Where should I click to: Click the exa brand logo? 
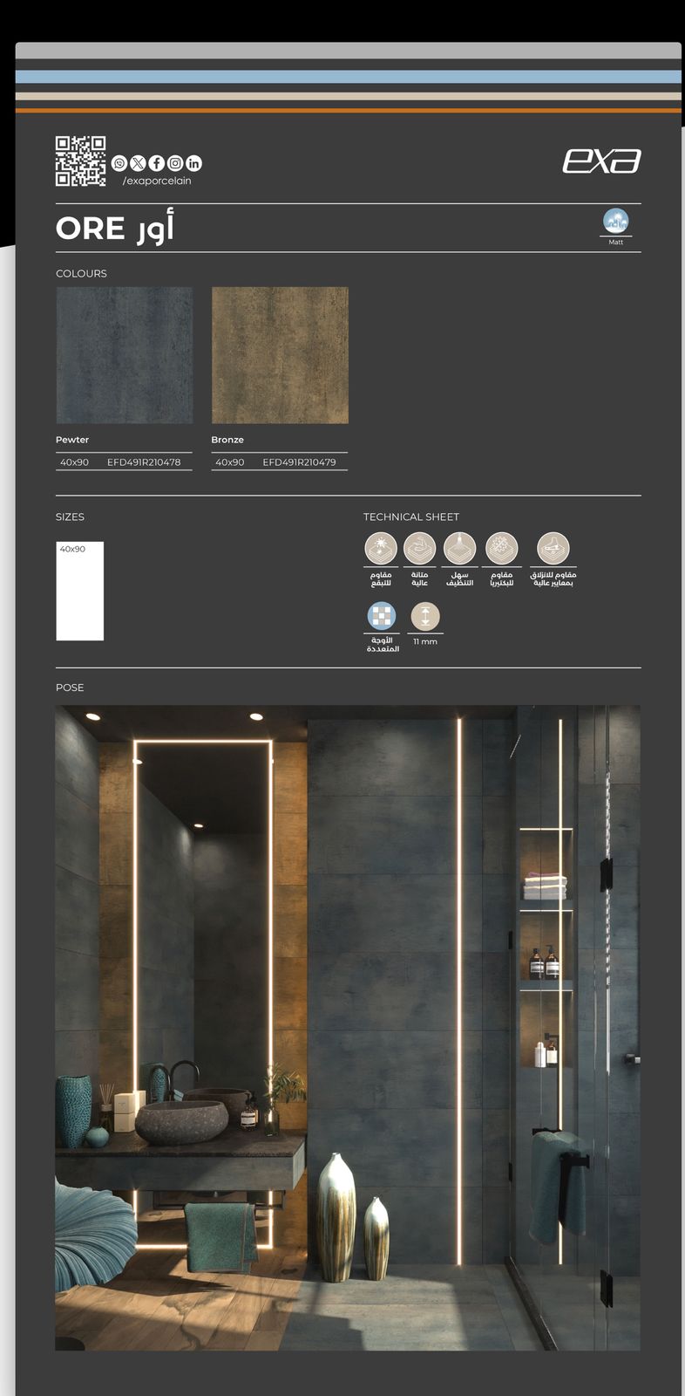[x=601, y=161]
